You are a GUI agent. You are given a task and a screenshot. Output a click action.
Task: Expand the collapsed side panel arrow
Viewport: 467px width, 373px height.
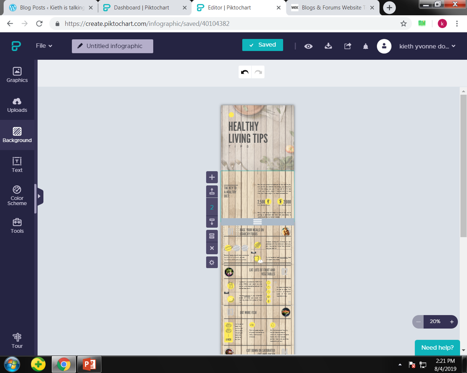(39, 196)
